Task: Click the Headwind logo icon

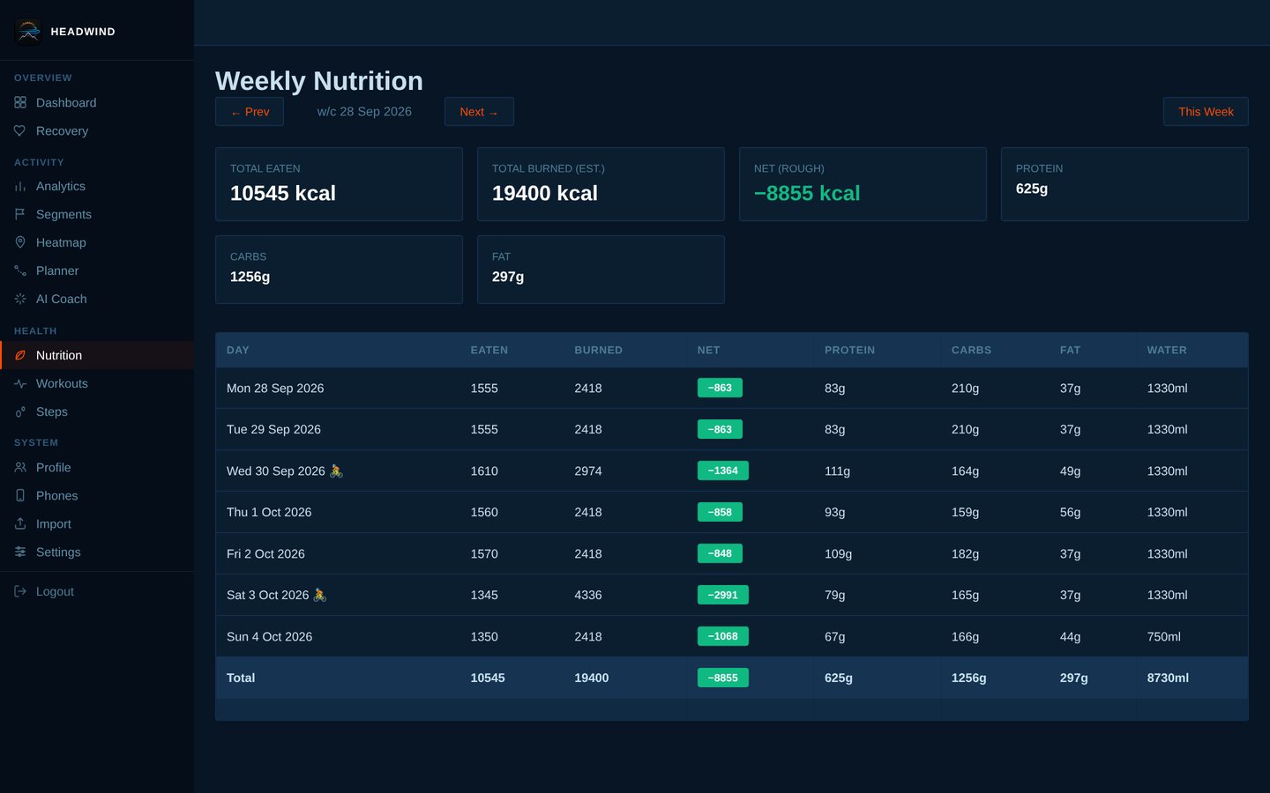Action: (x=28, y=31)
